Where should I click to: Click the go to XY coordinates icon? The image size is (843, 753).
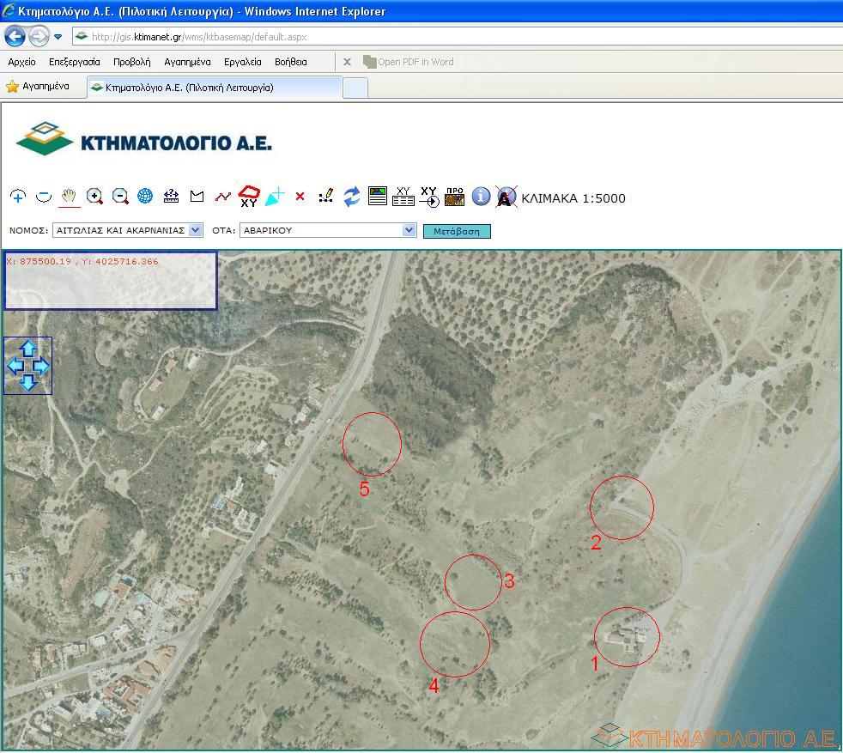(x=429, y=197)
